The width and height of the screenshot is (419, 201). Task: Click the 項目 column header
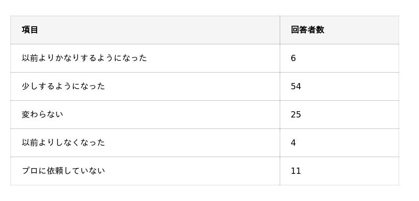click(x=145, y=30)
